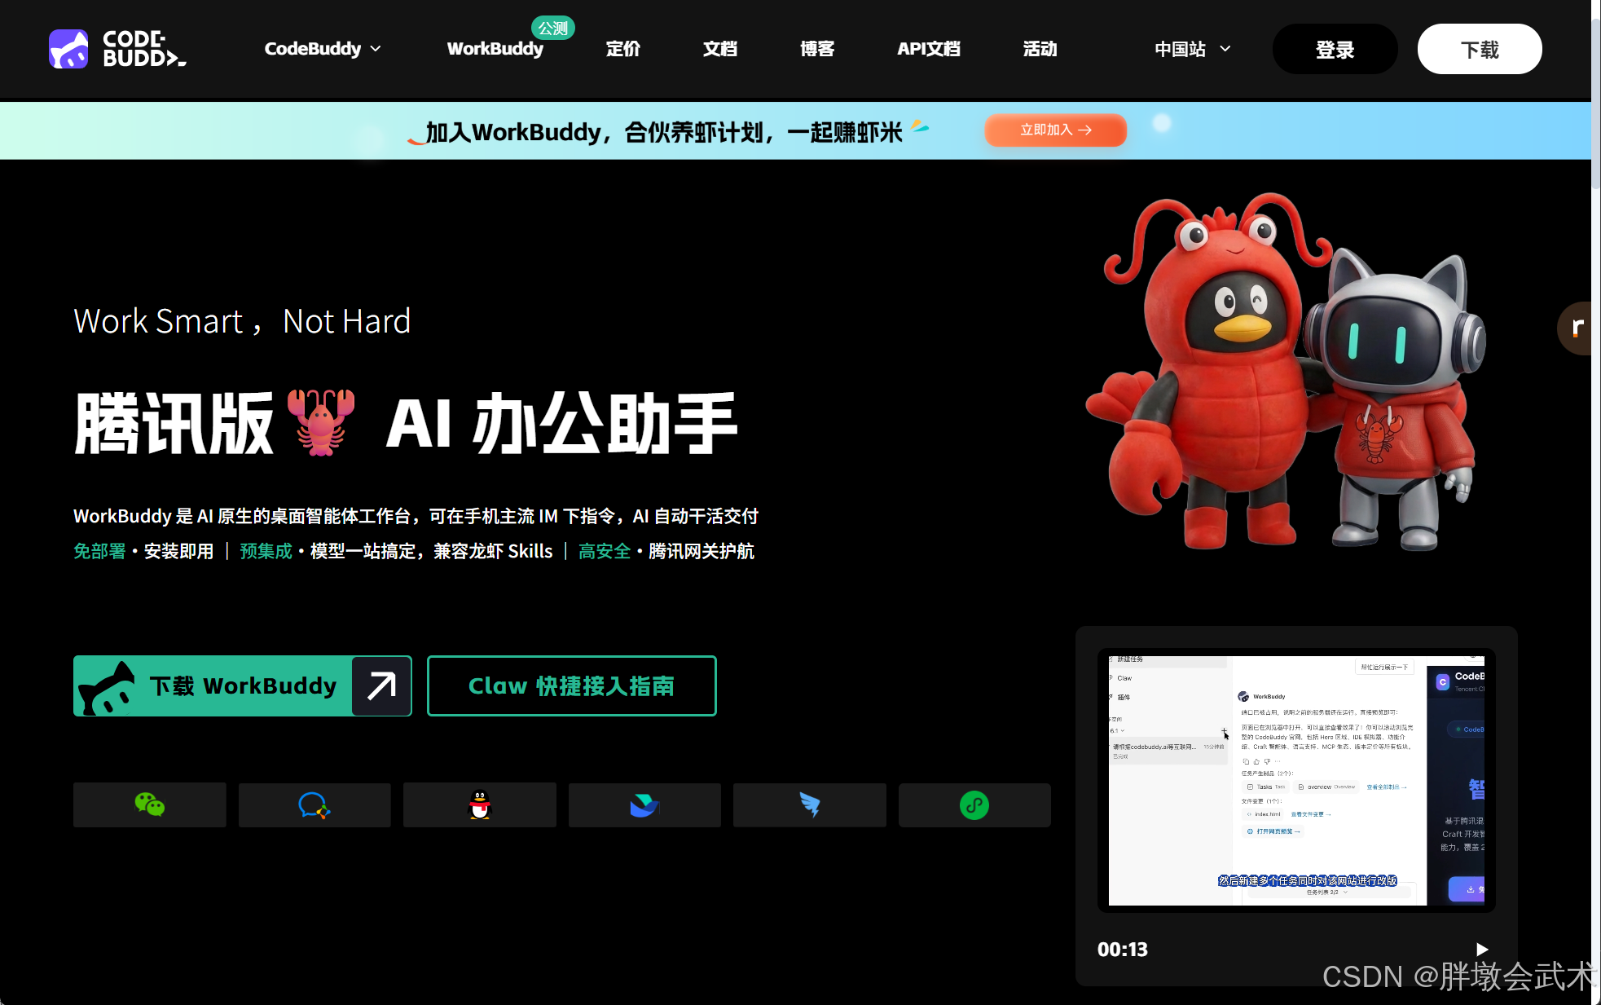Click the 下载 WorkBuddy button

coord(243,685)
